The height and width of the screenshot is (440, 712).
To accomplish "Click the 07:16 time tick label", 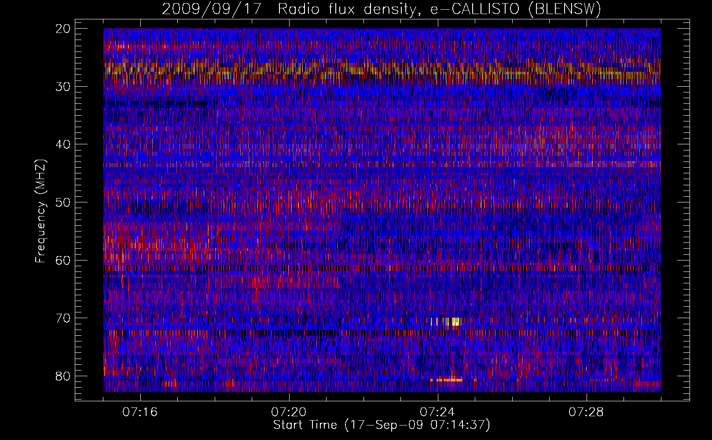I will point(140,412).
